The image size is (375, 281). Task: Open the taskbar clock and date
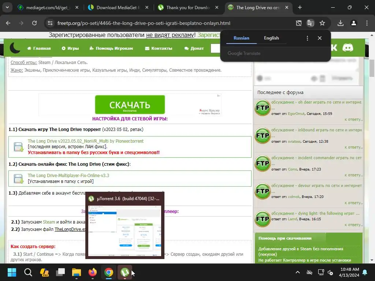349,272
